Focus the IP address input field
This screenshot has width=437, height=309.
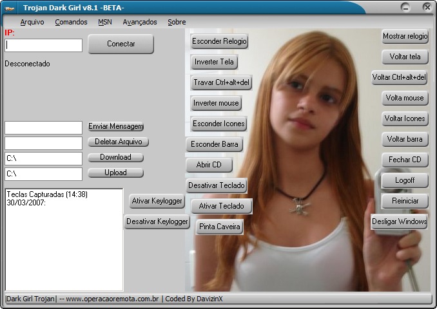click(44, 46)
